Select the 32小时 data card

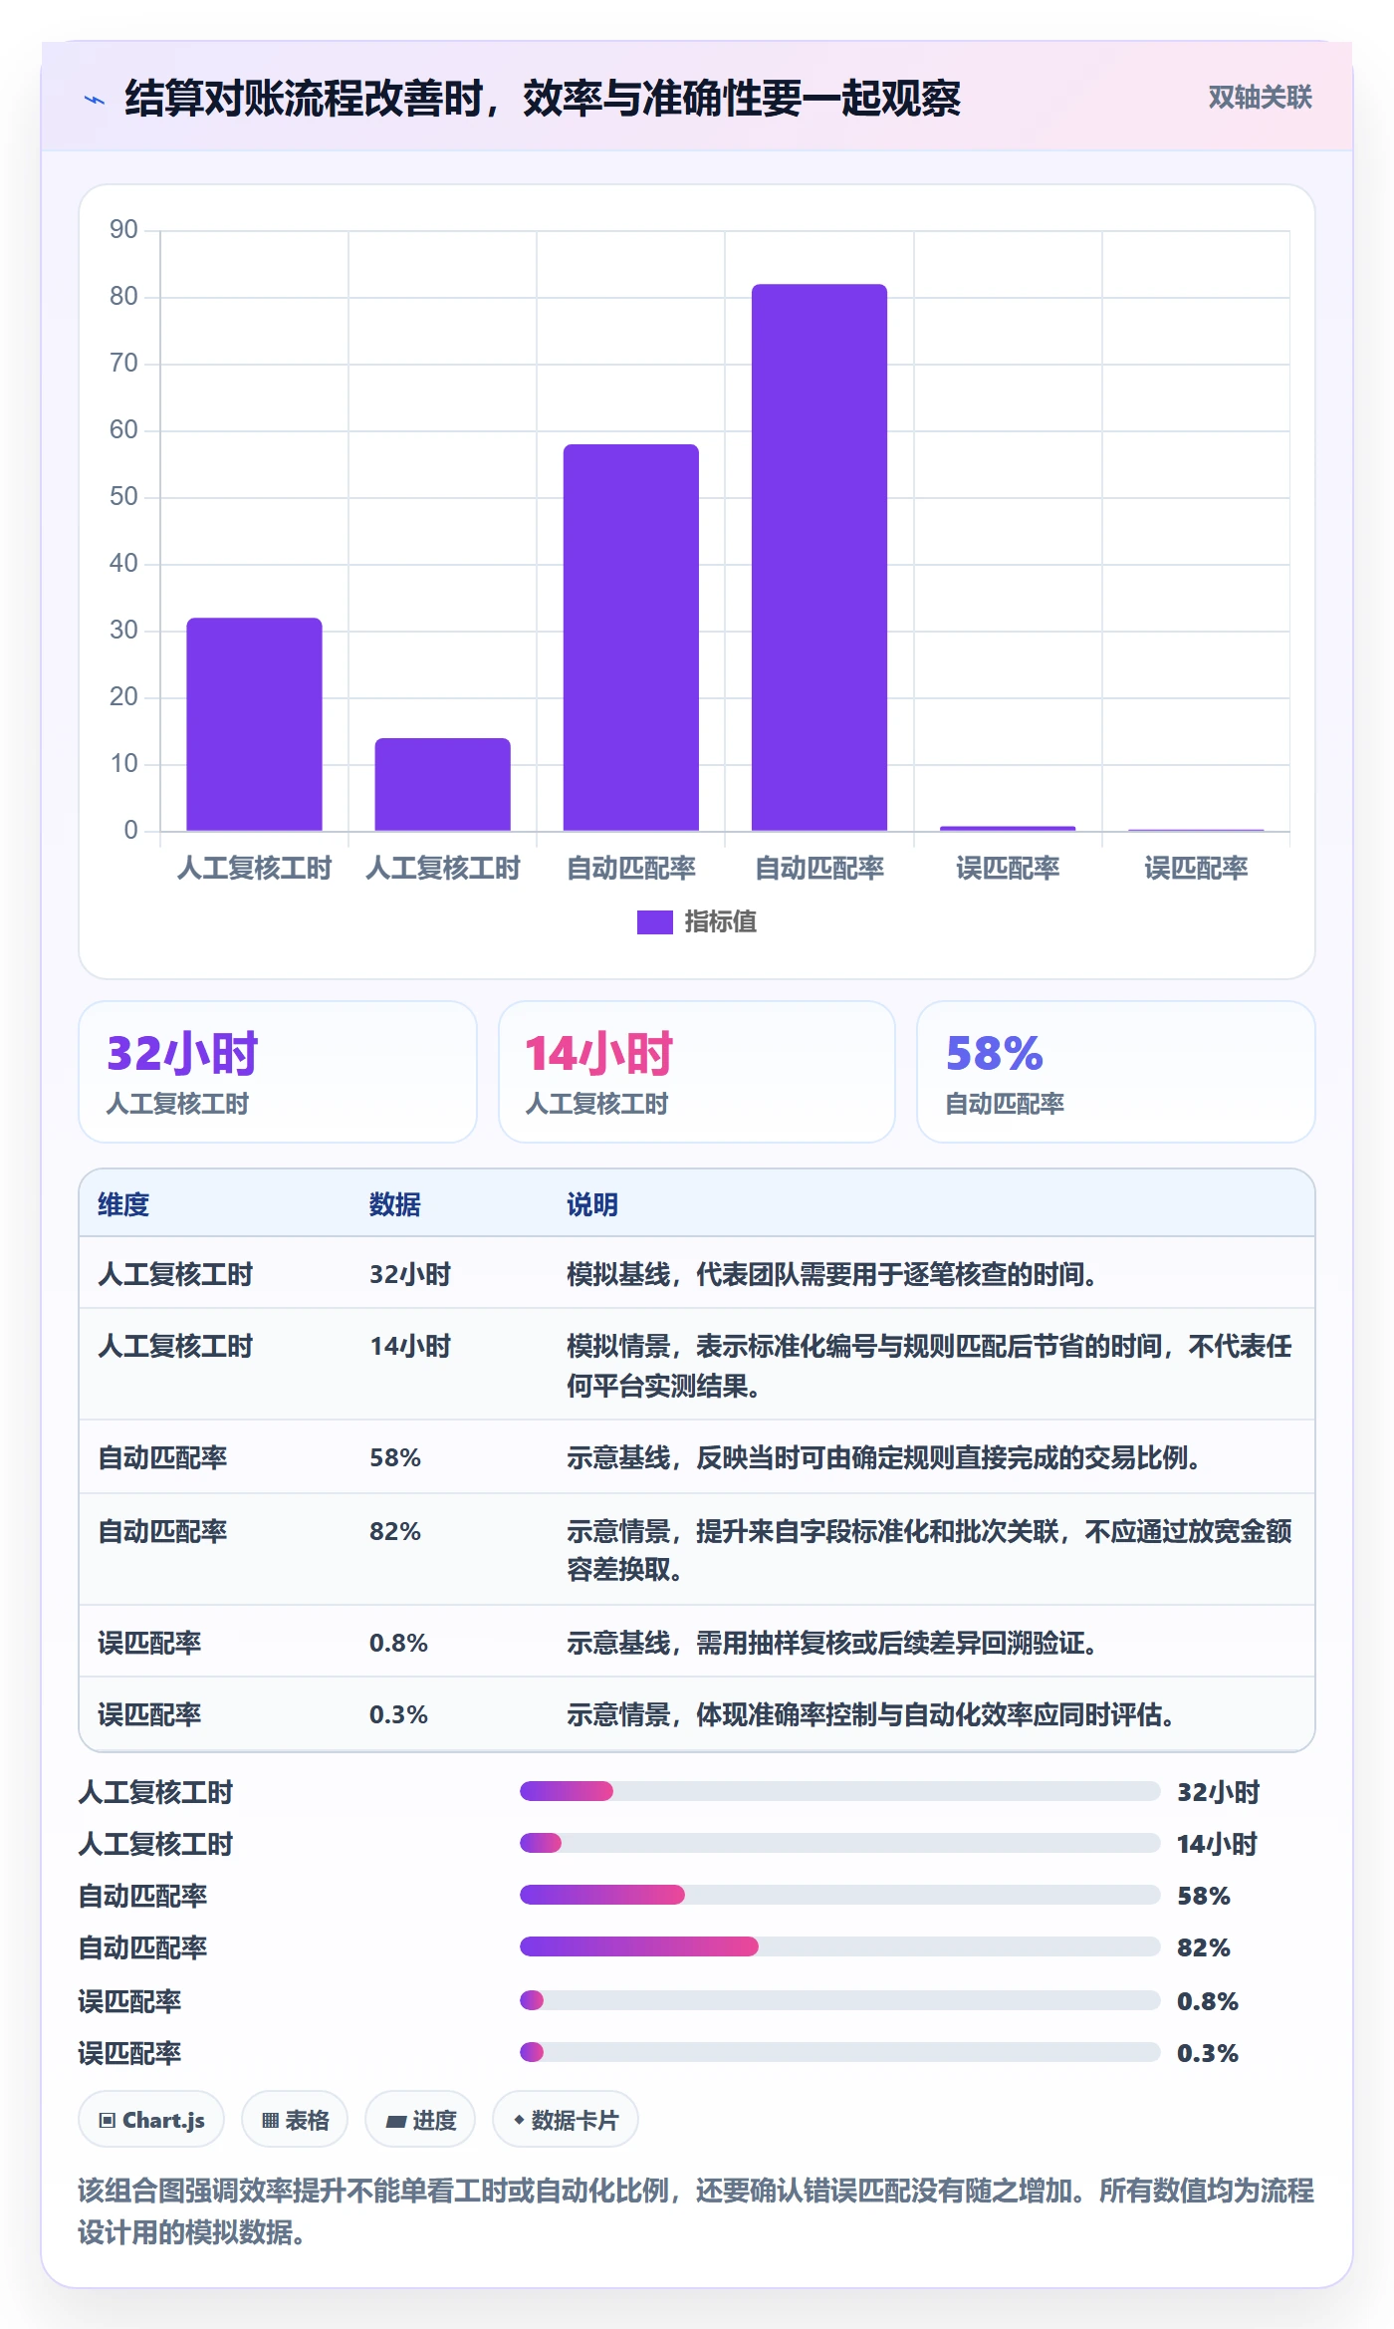[x=278, y=1071]
